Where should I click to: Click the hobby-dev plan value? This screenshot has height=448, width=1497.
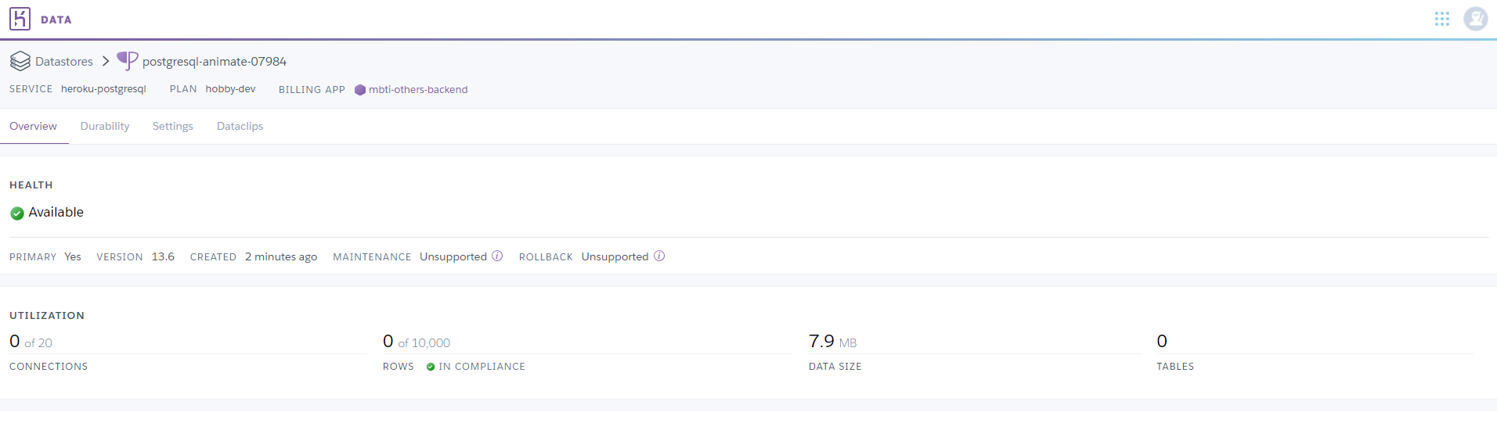click(x=230, y=89)
